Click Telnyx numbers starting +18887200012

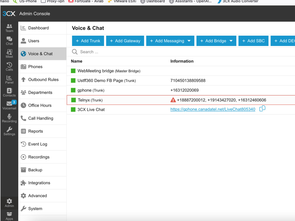point(222,100)
